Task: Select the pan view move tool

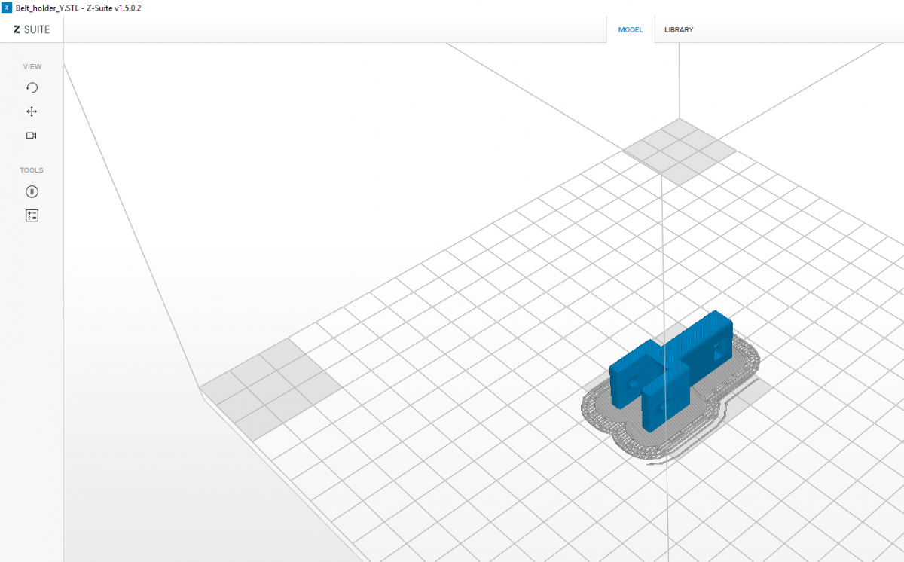Action: point(32,111)
